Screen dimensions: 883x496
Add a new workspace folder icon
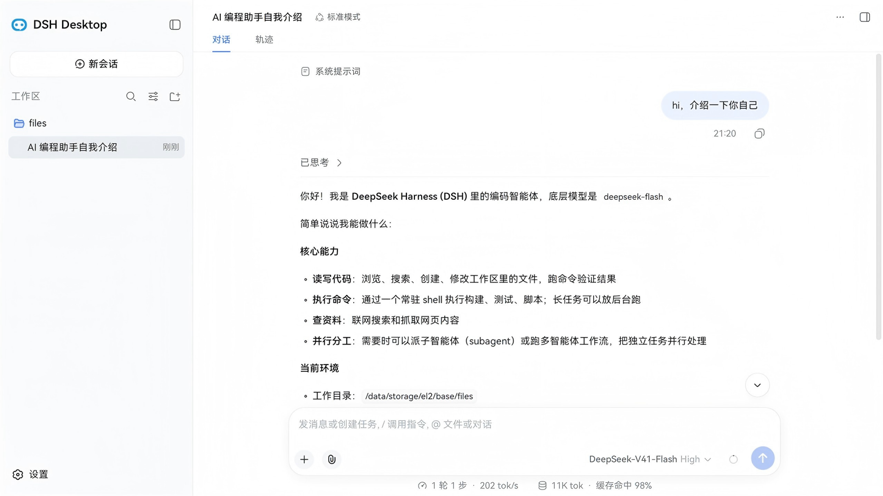coord(175,96)
